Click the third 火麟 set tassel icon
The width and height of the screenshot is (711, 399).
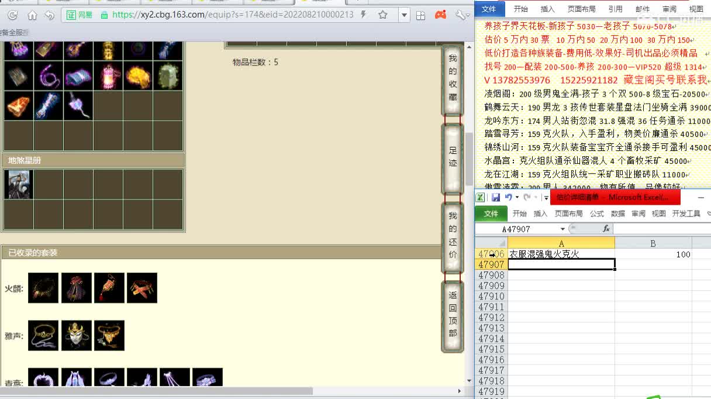[109, 288]
